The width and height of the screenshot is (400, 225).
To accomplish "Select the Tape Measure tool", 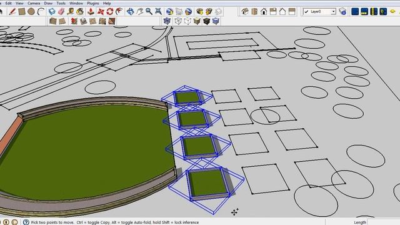I will pos(71,11).
